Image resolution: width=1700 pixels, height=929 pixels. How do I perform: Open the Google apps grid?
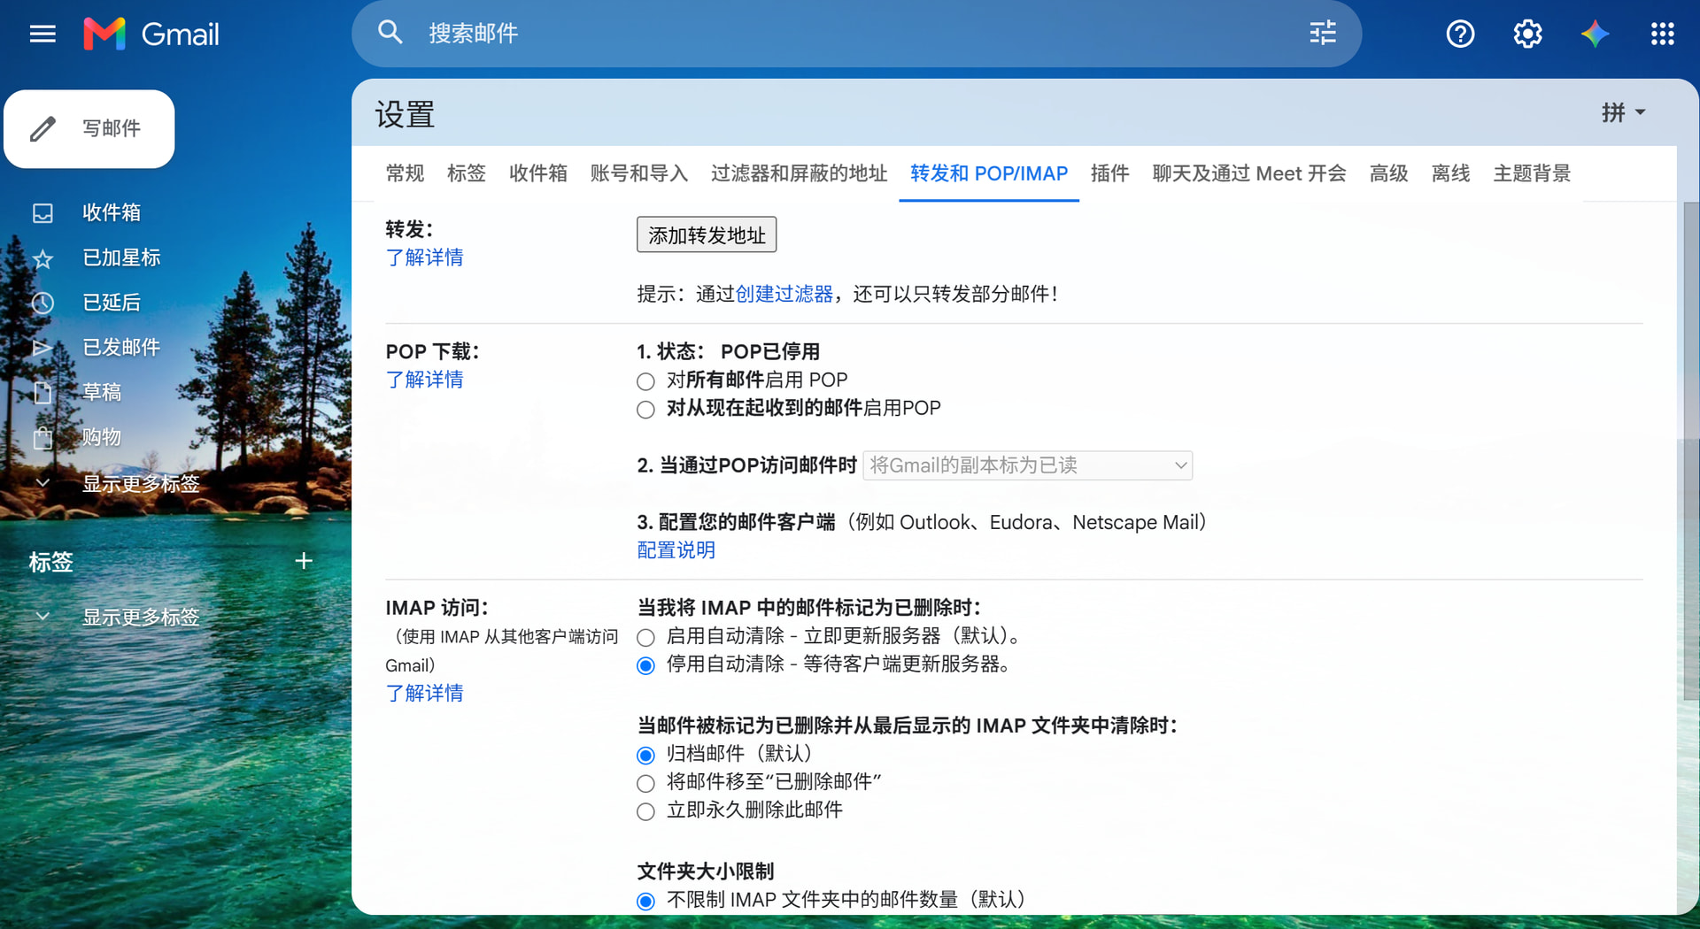click(1662, 34)
